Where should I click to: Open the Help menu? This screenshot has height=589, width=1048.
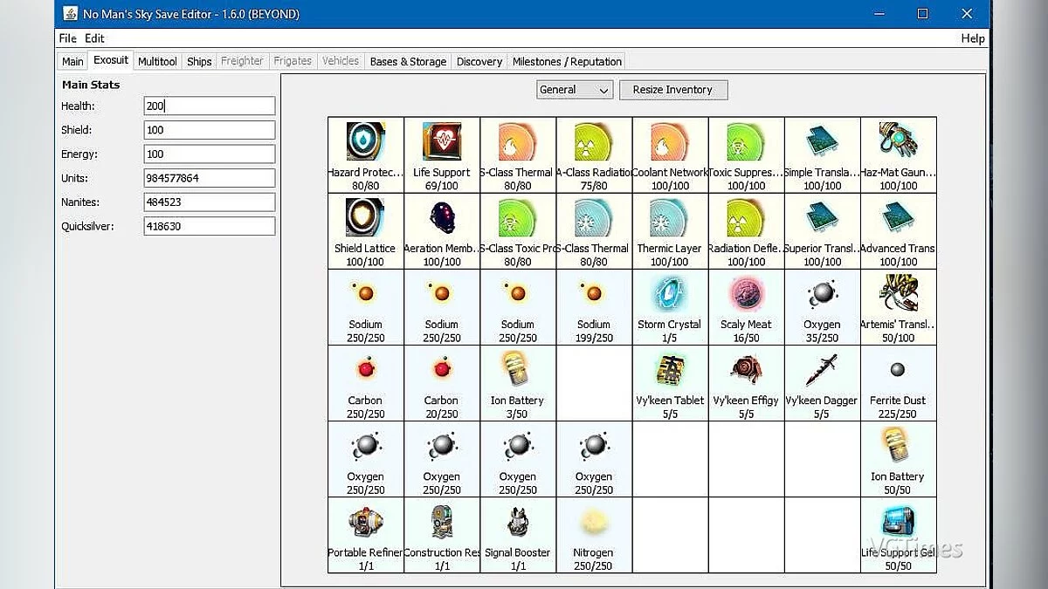click(972, 38)
